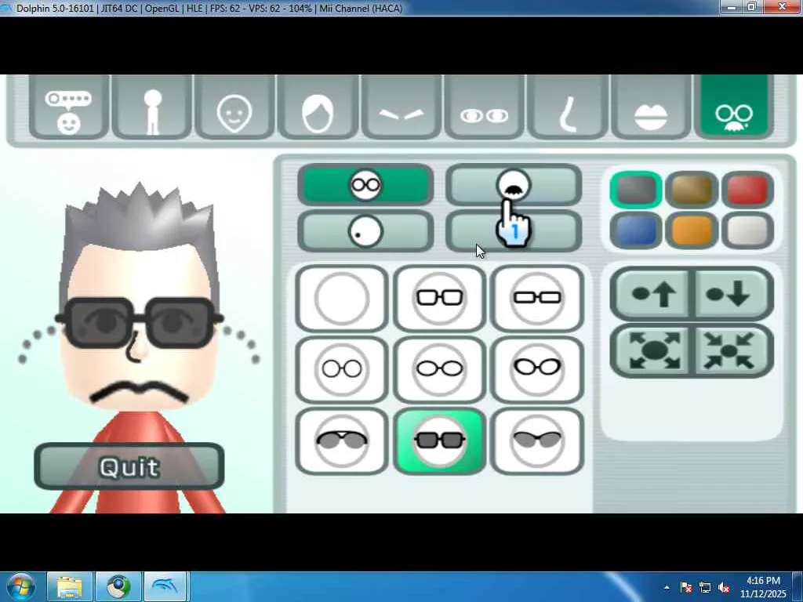This screenshot has width=803, height=602.
Task: Enlarge the glasses size
Action: (x=652, y=350)
